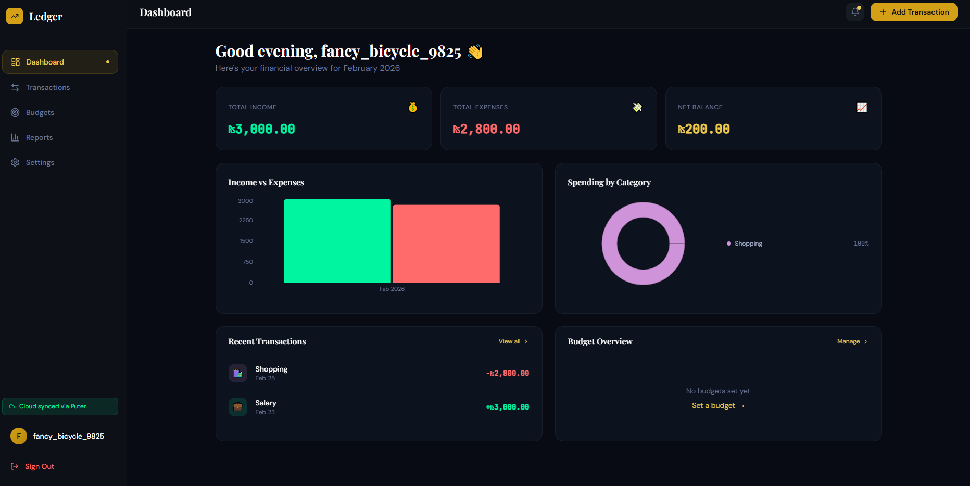
Task: Click the Net Balance value ₨200.00
Action: point(704,129)
